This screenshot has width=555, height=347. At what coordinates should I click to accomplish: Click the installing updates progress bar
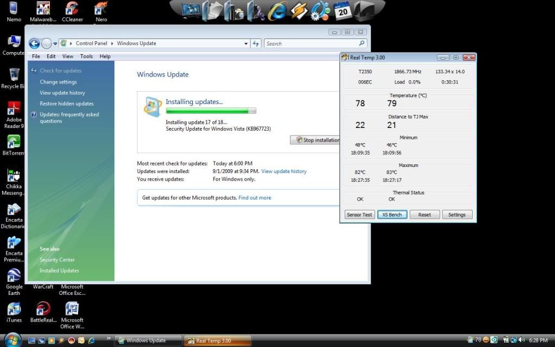pos(211,111)
